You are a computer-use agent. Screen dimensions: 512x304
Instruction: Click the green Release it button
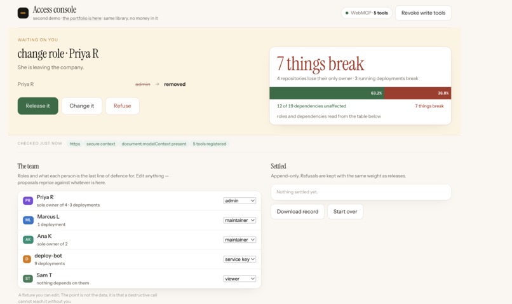tap(38, 106)
